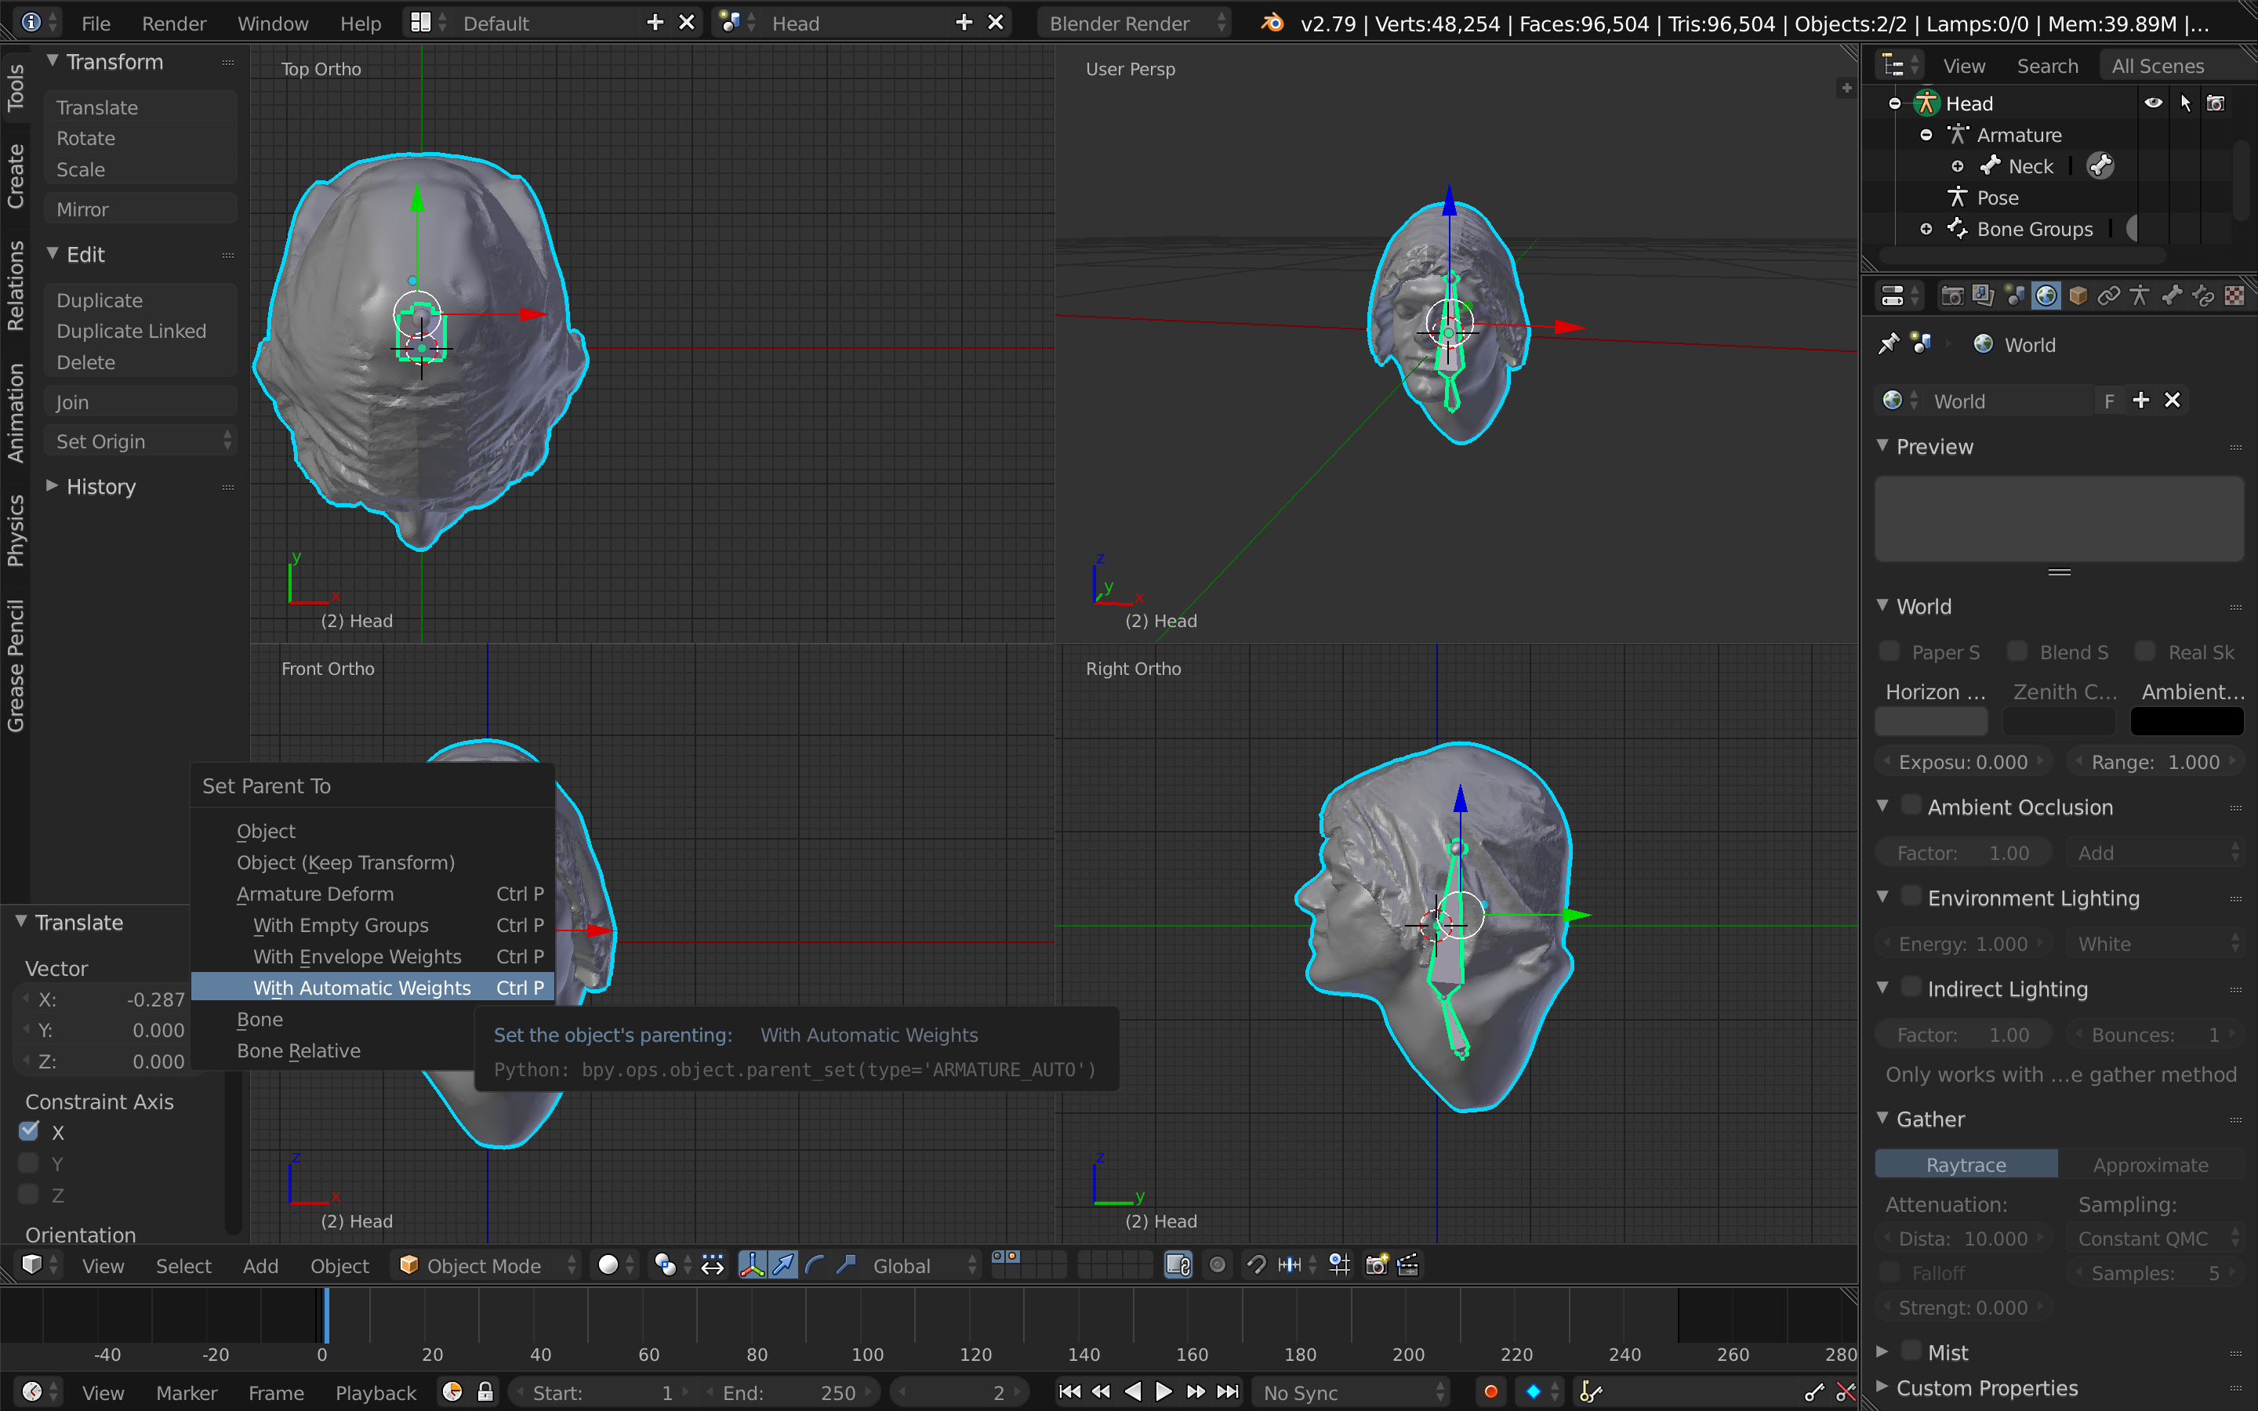Viewport: 2258px width, 1411px height.
Task: Click the OpenGL render image camera icon
Action: click(1376, 1265)
